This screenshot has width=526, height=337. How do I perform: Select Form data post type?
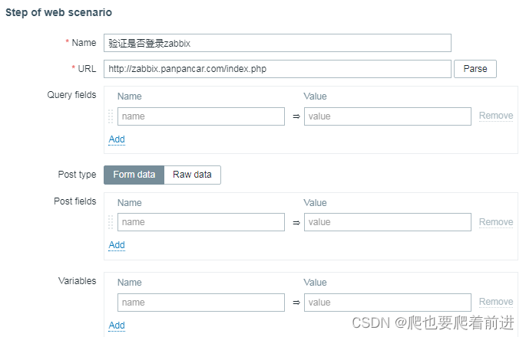[x=134, y=175]
